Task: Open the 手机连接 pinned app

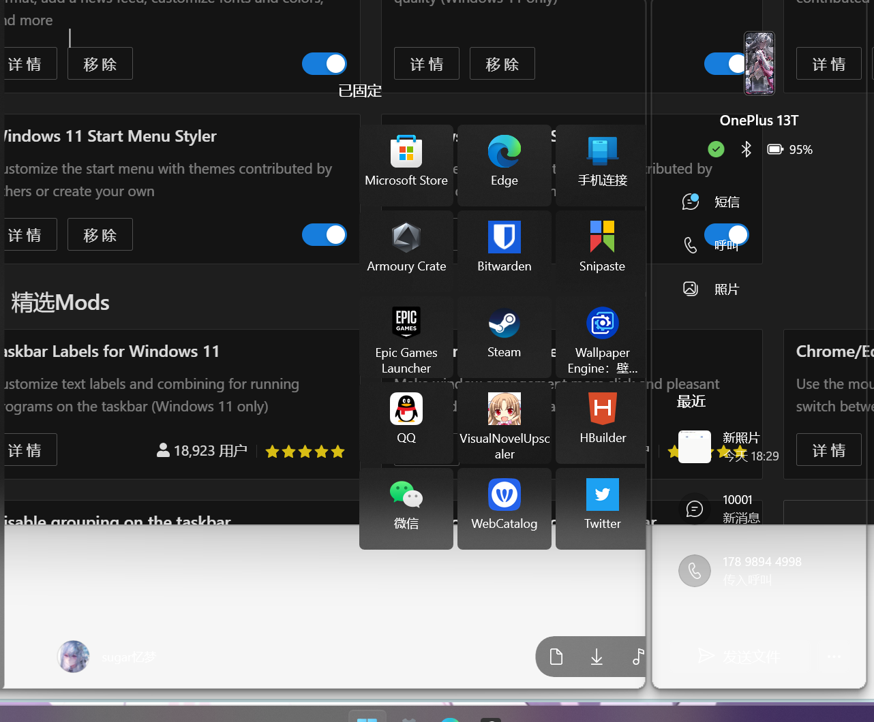Action: [x=602, y=165]
